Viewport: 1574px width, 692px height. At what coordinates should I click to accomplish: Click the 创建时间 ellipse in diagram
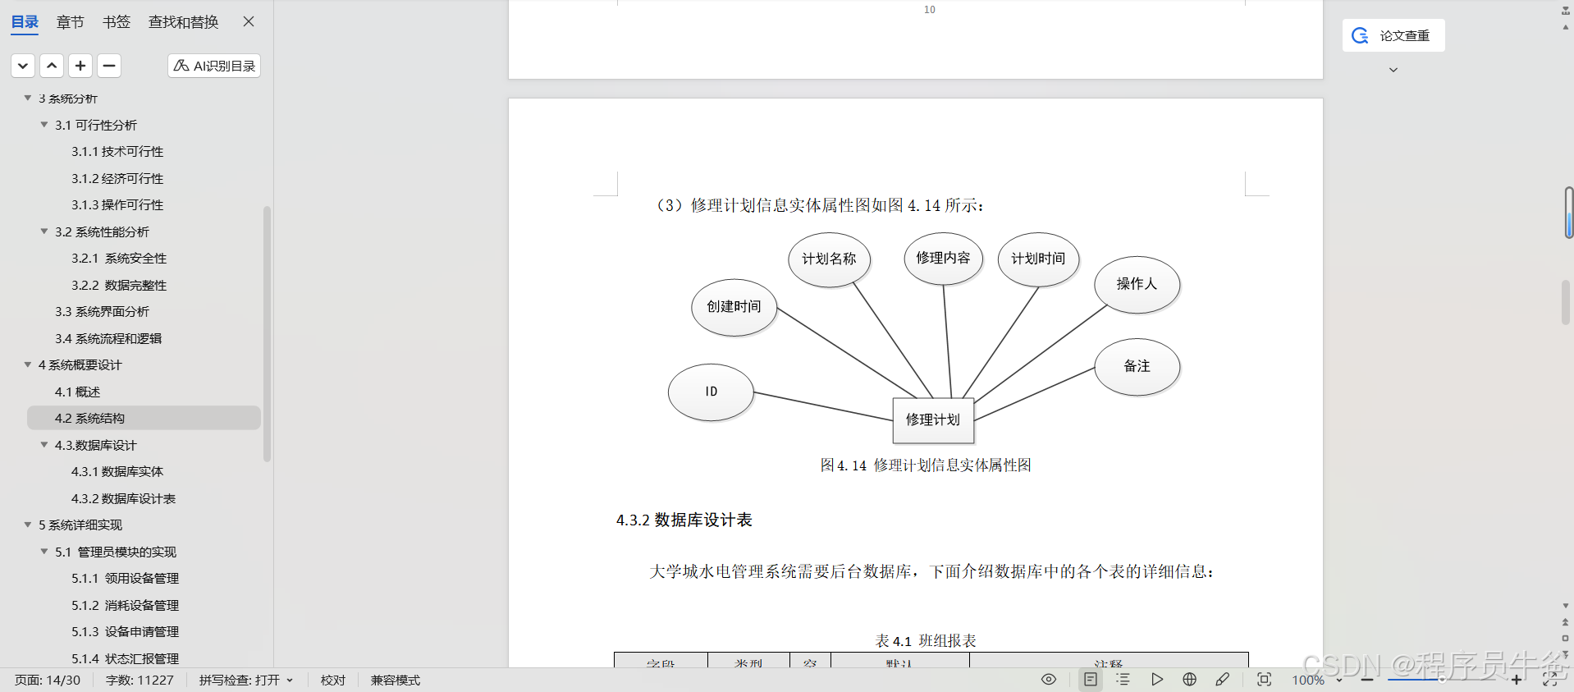click(734, 307)
